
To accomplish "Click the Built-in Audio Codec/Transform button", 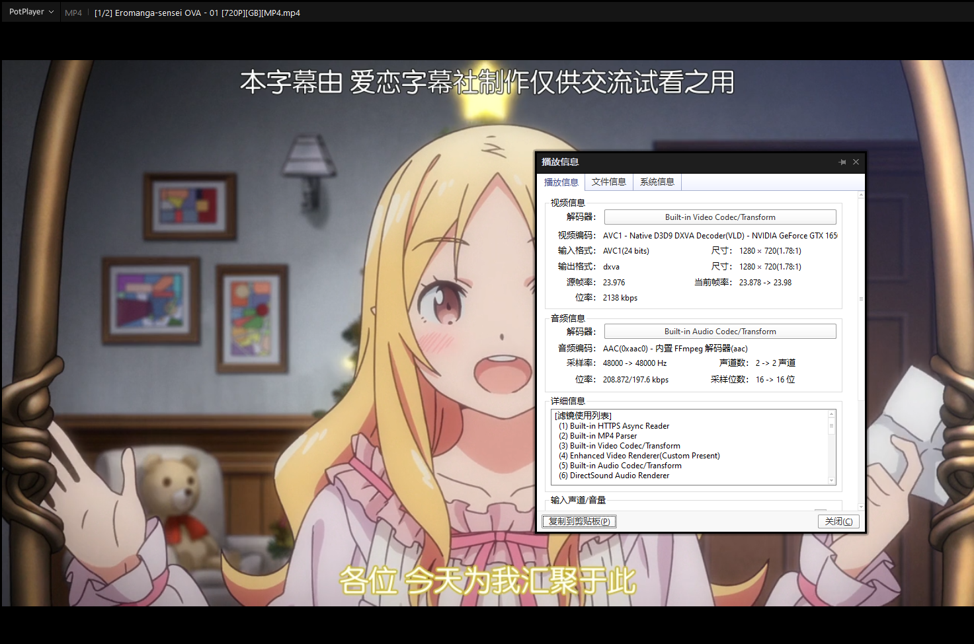I will (719, 332).
